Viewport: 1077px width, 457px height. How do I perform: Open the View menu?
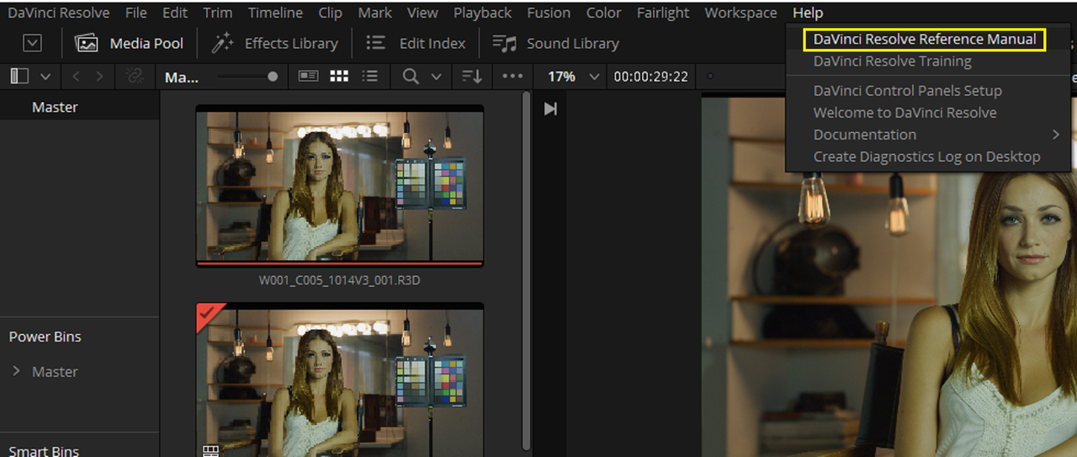pos(422,13)
